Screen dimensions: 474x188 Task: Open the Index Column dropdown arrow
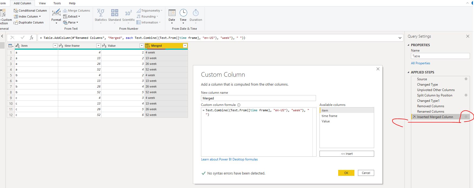tap(40, 16)
